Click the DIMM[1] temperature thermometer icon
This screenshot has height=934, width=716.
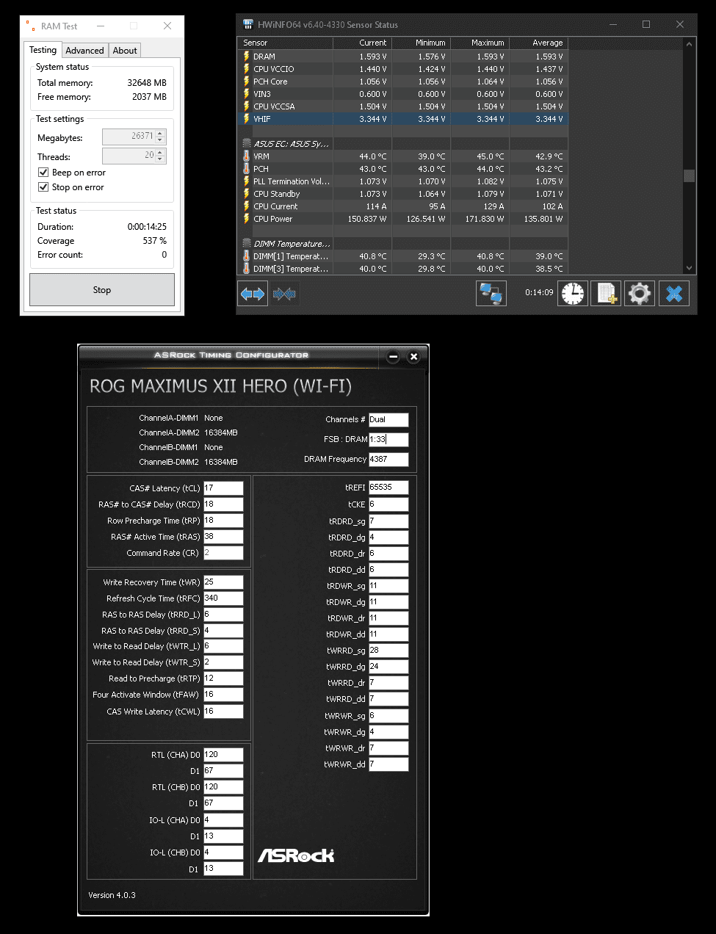(x=247, y=256)
